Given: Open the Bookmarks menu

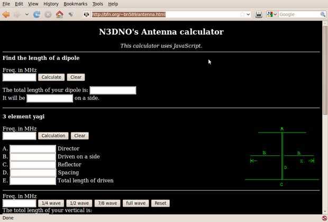Looking at the screenshot, I should (x=75, y=4).
